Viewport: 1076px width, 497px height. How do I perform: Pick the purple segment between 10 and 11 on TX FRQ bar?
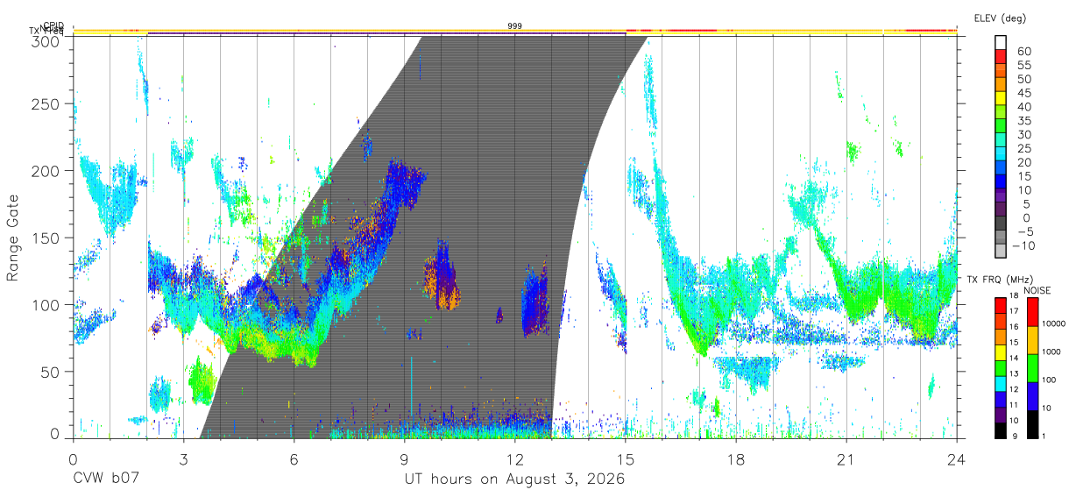pos(1000,415)
